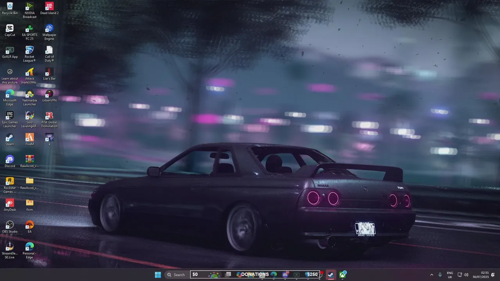Open Discord from the taskbar
Image resolution: width=500 pixels, height=281 pixels.
click(x=285, y=275)
